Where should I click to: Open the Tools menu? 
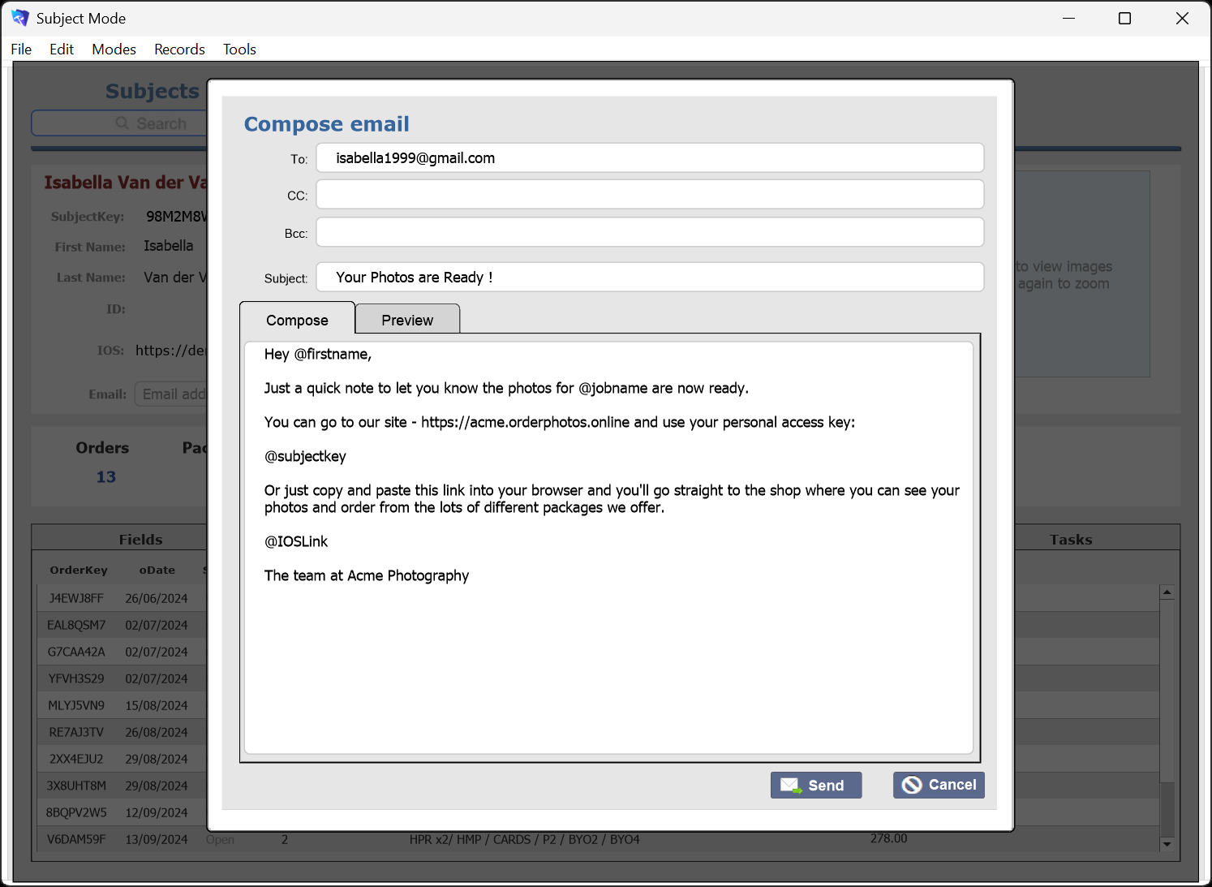point(239,49)
